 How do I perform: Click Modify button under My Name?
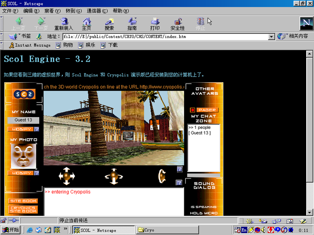click(20, 129)
